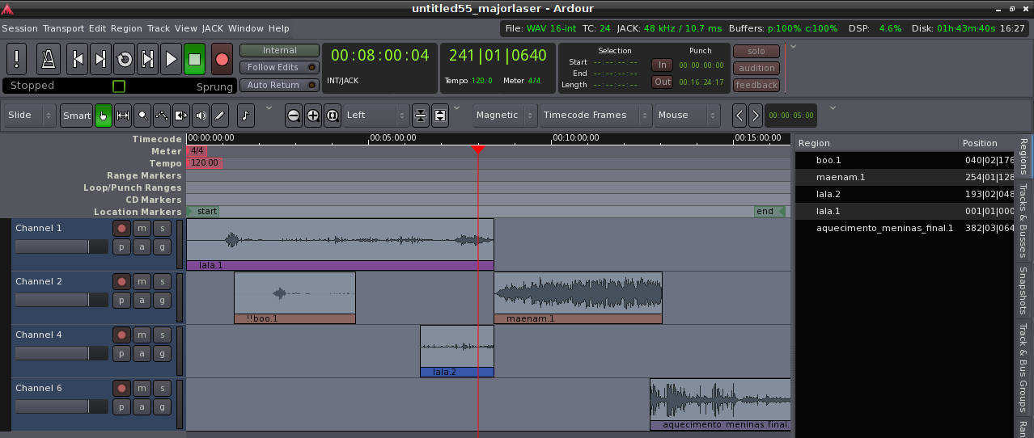Viewport: 1034px width, 438px height.
Task: Select the Grab/hand tool
Action: (104, 116)
